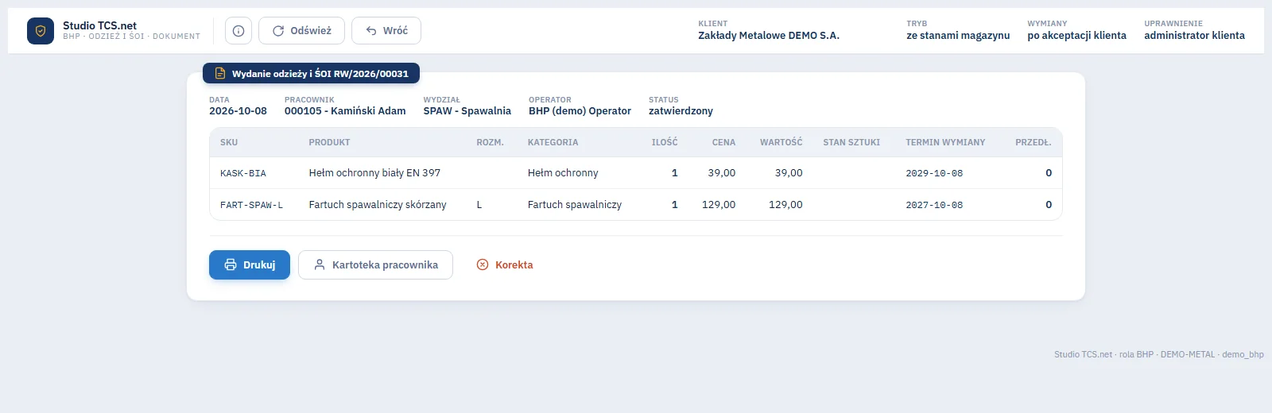Print the document with the Drukuj button
1272x413 pixels.
tap(250, 264)
